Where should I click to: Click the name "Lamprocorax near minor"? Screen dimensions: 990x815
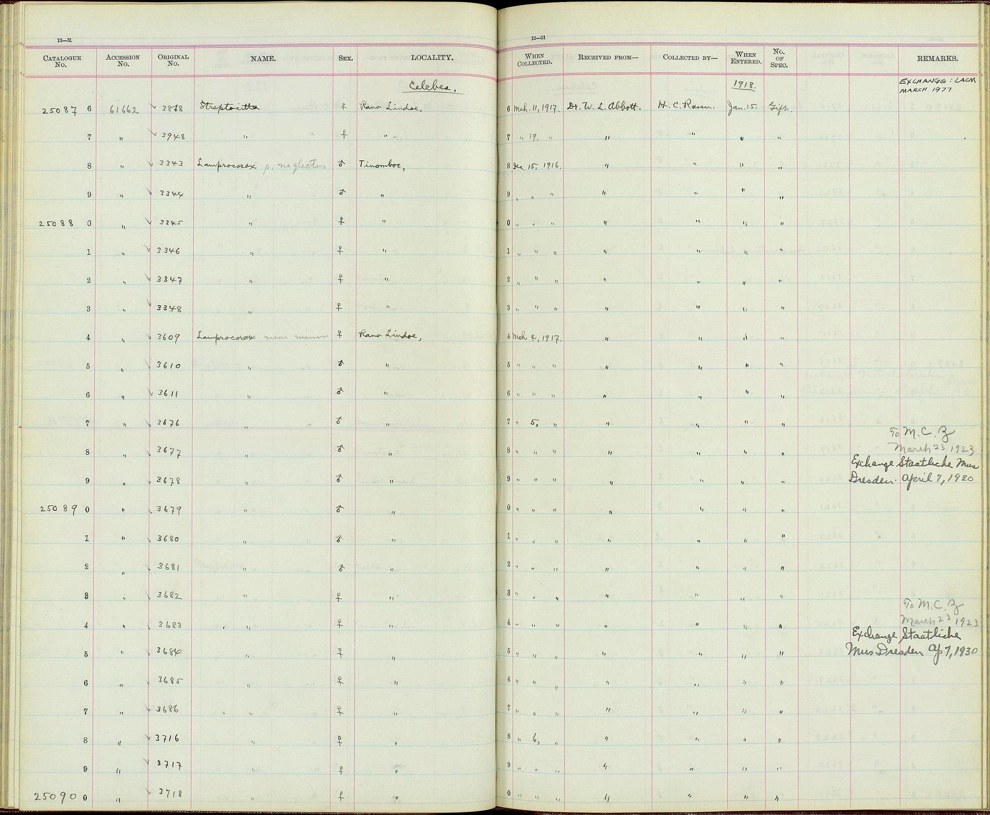pyautogui.click(x=262, y=336)
